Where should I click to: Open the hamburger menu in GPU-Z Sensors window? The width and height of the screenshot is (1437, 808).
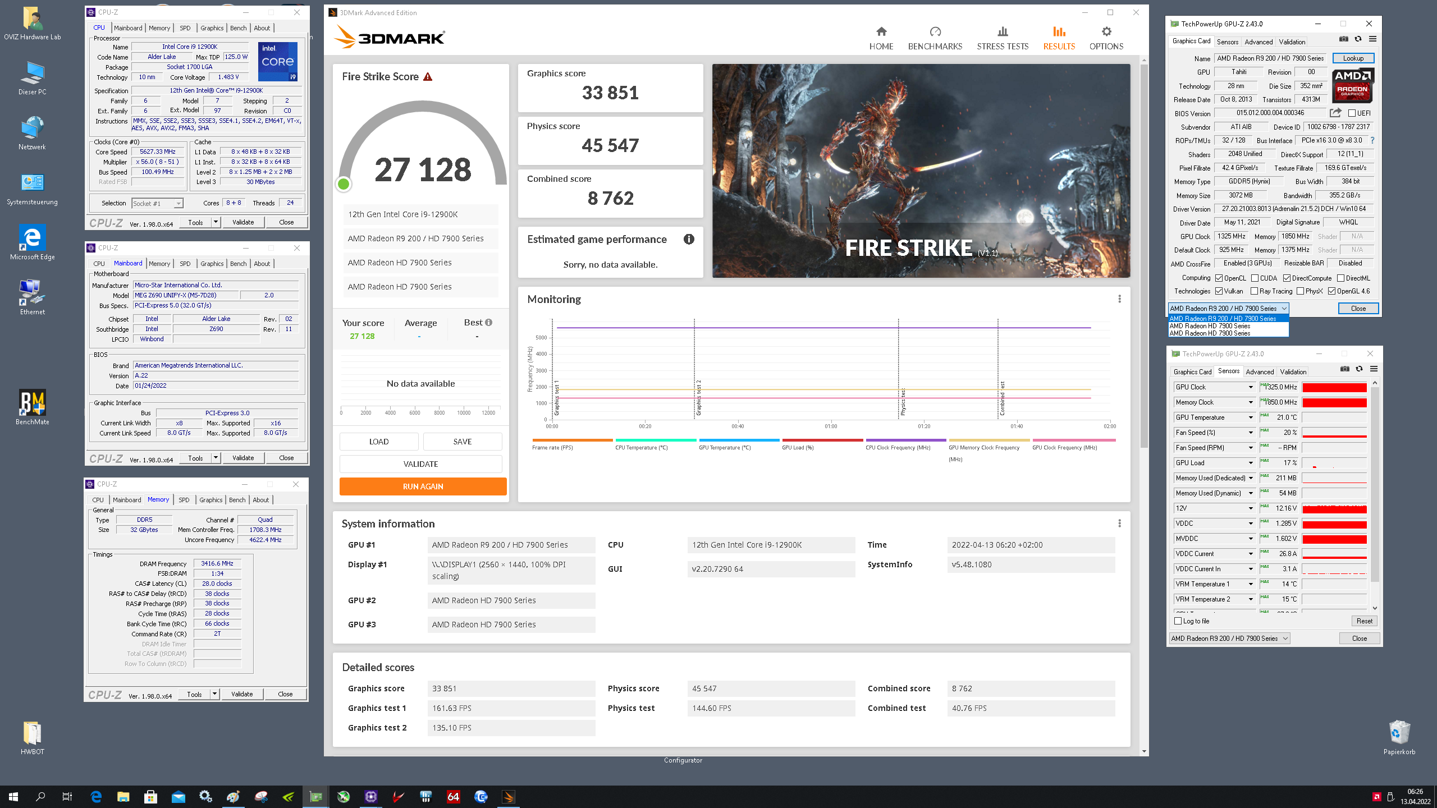coord(1374,369)
